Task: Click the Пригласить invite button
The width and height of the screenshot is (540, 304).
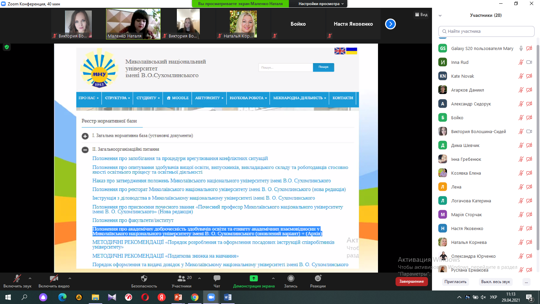Action: [x=455, y=282]
